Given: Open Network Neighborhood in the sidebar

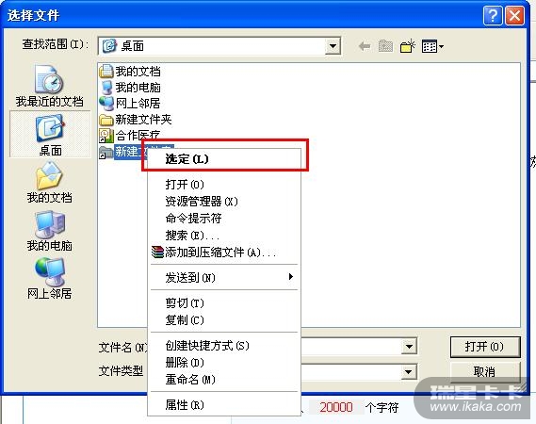Looking at the screenshot, I should pos(50,278).
